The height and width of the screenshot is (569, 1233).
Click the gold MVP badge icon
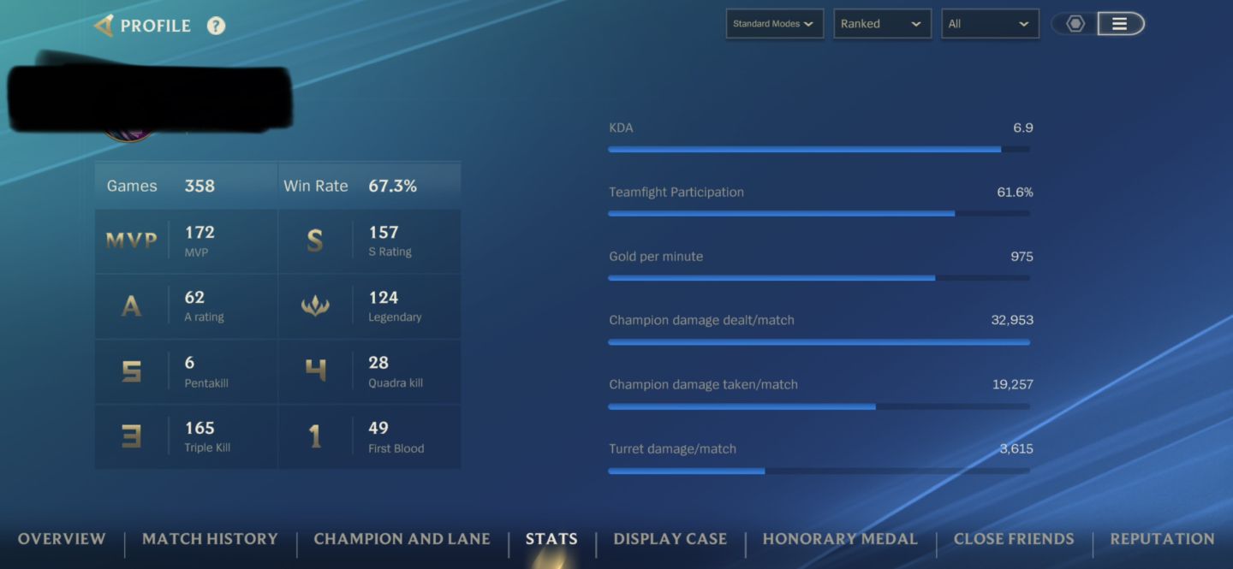[x=131, y=241]
